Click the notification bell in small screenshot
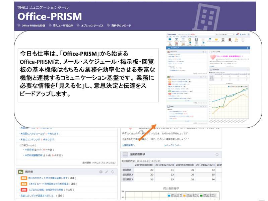 (x=237, y=35)
